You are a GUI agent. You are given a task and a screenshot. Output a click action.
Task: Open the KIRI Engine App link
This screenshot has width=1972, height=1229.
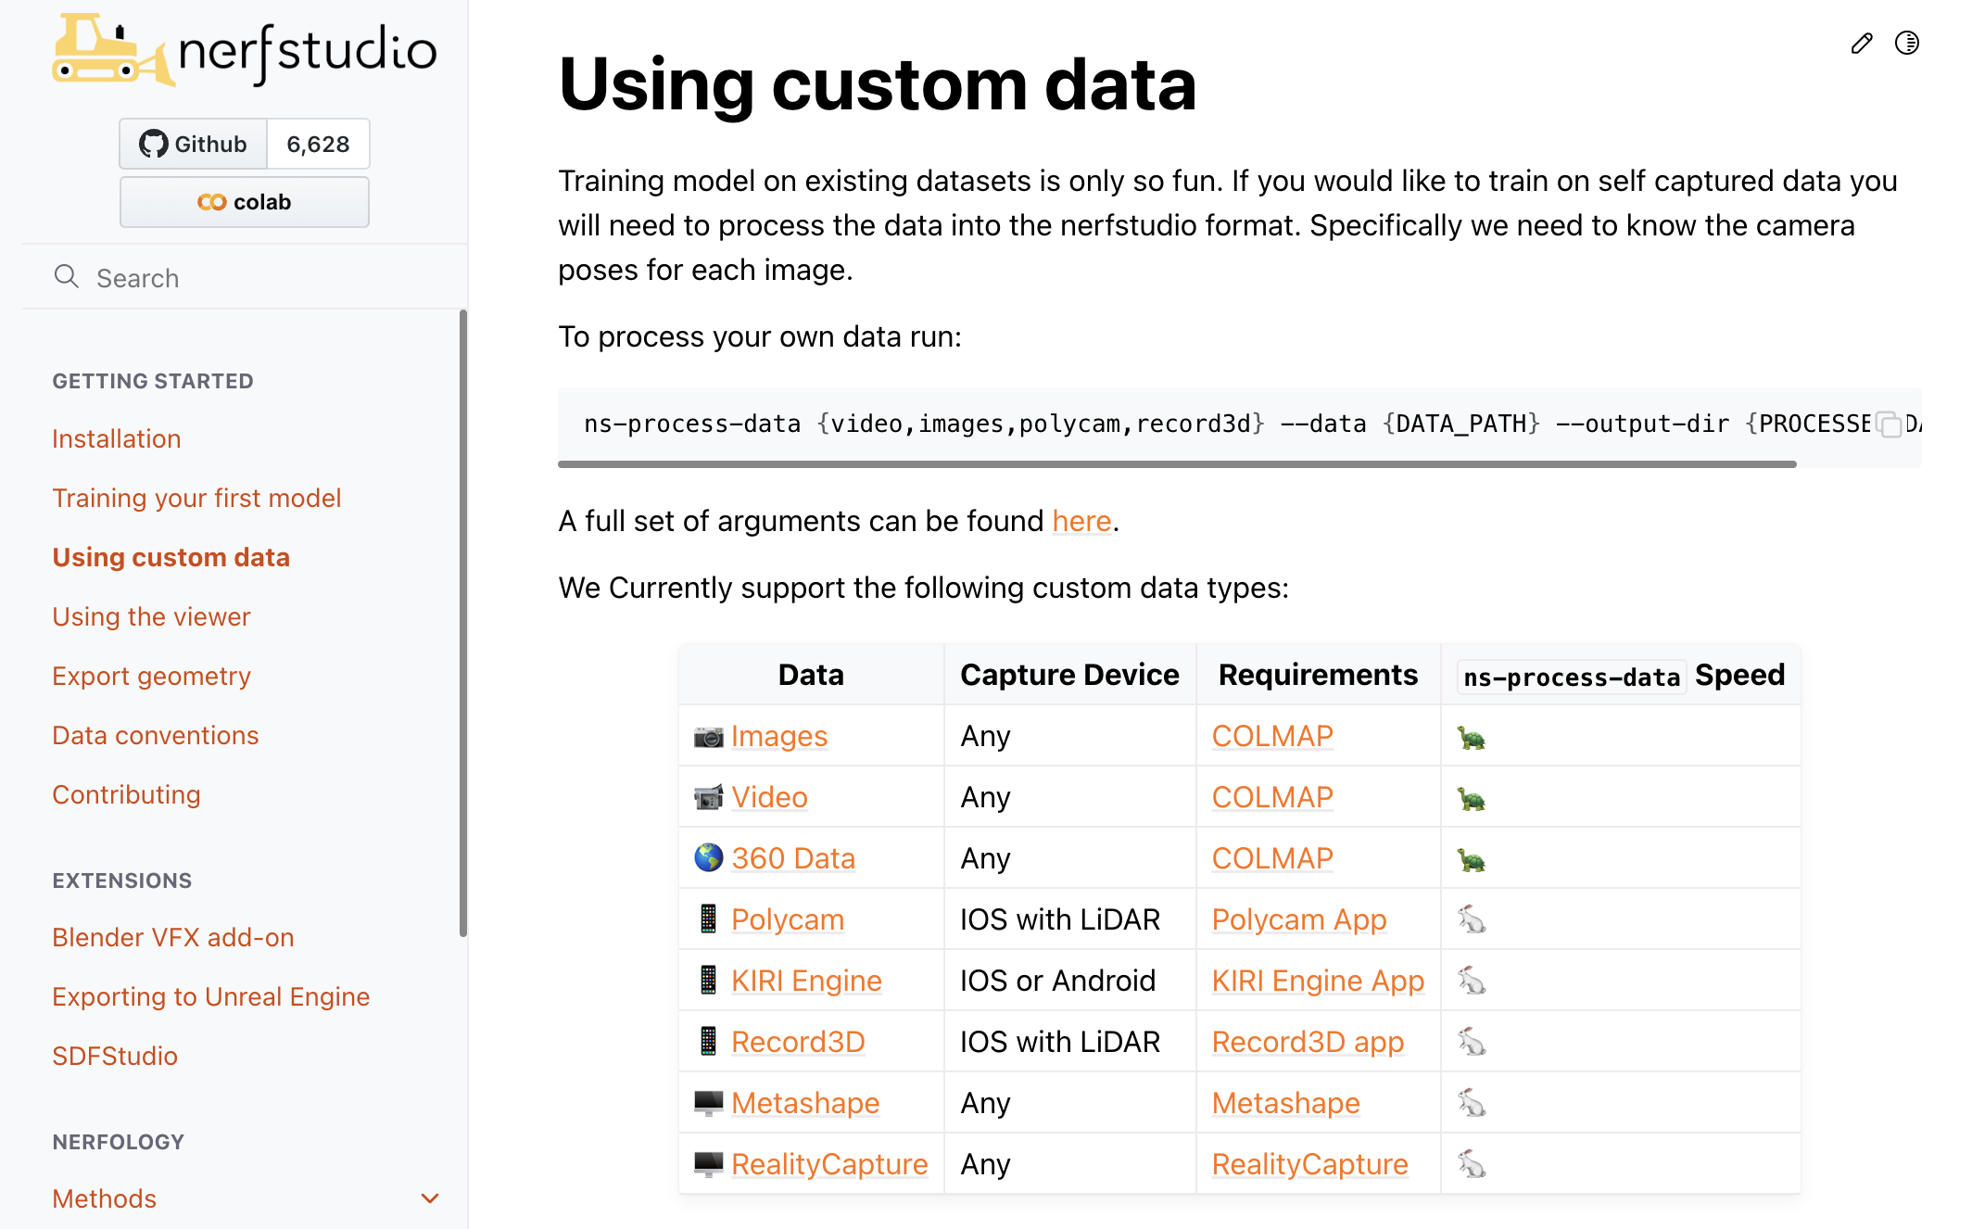pos(1317,981)
